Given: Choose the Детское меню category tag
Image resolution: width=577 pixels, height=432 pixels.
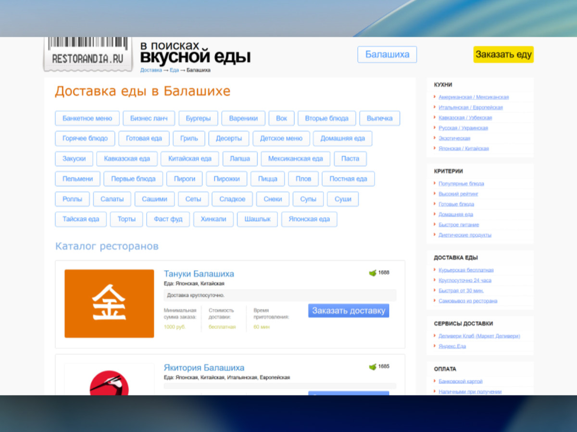Looking at the screenshot, I should 281,138.
